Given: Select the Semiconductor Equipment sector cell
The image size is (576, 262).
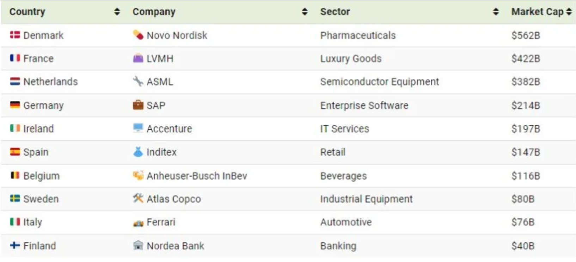Looking at the screenshot, I should 379,82.
